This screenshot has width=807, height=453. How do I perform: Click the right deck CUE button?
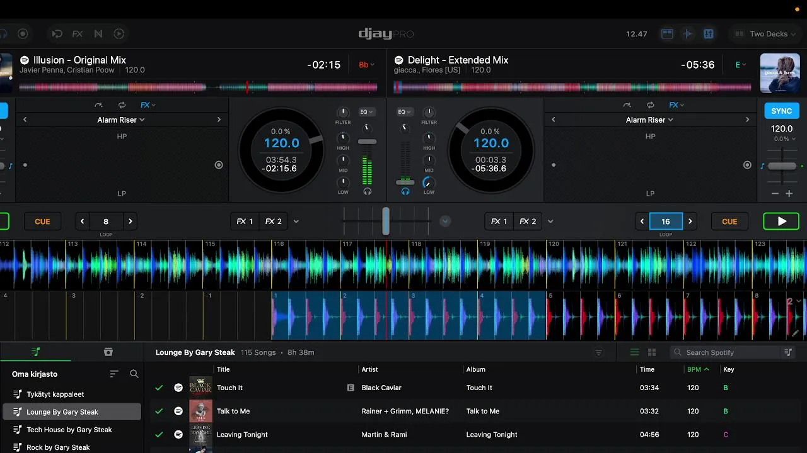(x=729, y=221)
